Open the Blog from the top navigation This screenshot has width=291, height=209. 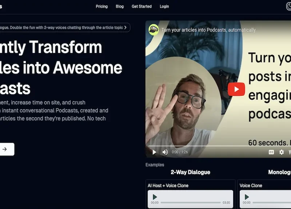tap(120, 6)
